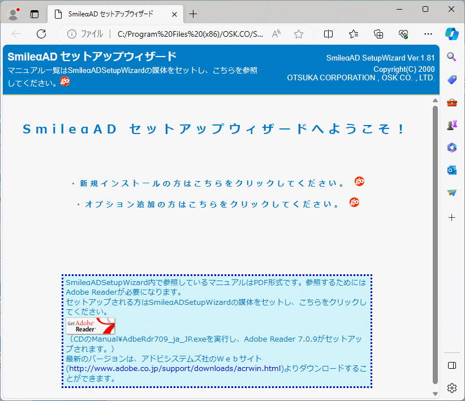Image resolution: width=465 pixels, height=401 pixels.
Task: Click OTSUKA CORPORATION , OSK CO. , LTD. text
Action: pos(360,77)
